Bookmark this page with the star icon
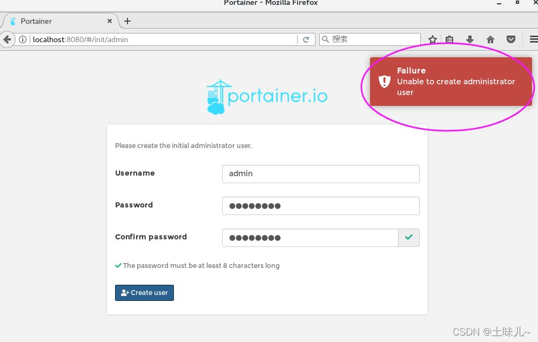 [x=432, y=39]
